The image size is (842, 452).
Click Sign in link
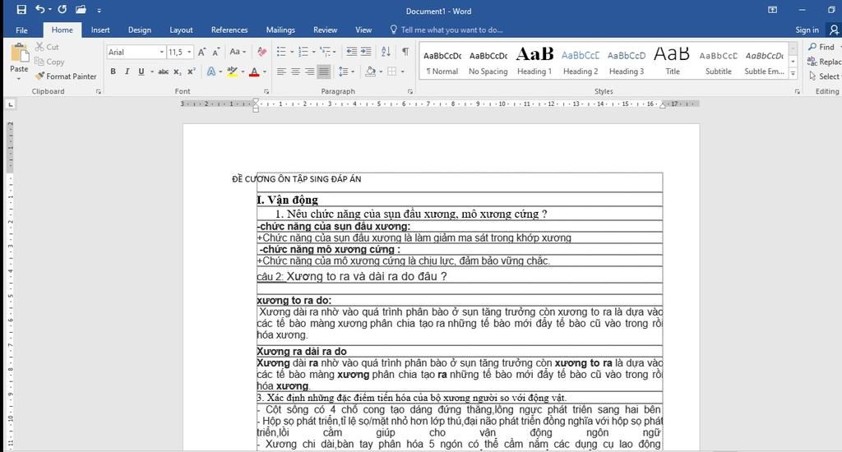point(807,30)
